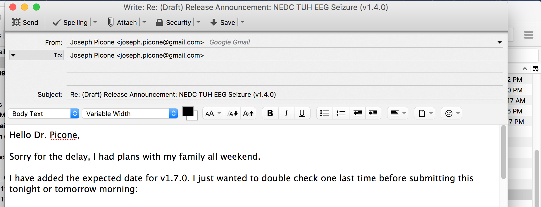Click the Send button
This screenshot has height=207, width=541.
25,23
